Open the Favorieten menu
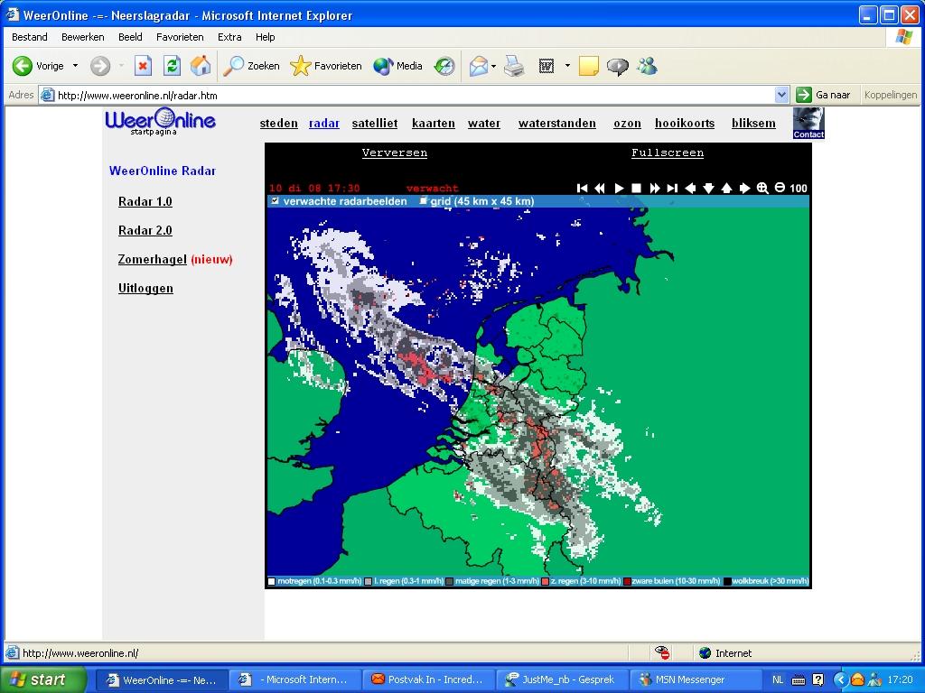Viewport: 925px width, 693px height. pos(180,37)
